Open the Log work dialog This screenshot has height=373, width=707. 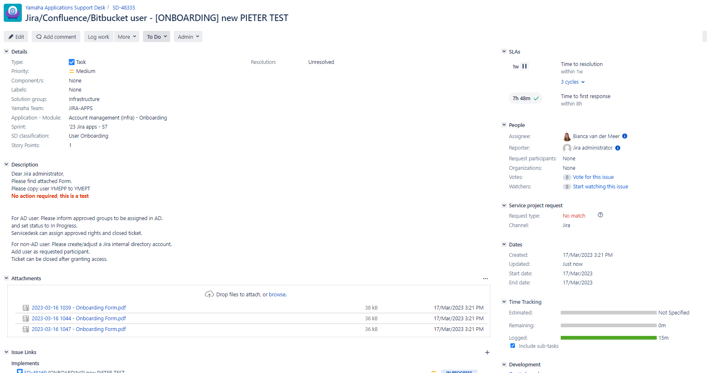pyautogui.click(x=98, y=37)
